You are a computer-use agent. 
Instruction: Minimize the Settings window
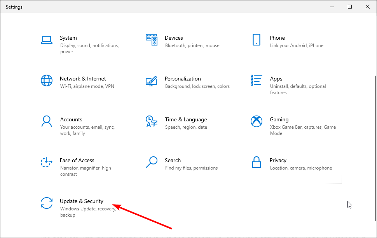(332, 7)
